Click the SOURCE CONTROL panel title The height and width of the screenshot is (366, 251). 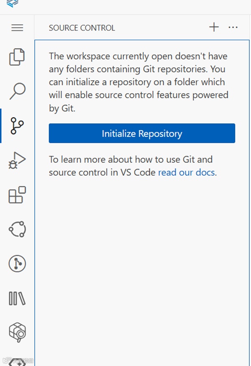tap(82, 28)
